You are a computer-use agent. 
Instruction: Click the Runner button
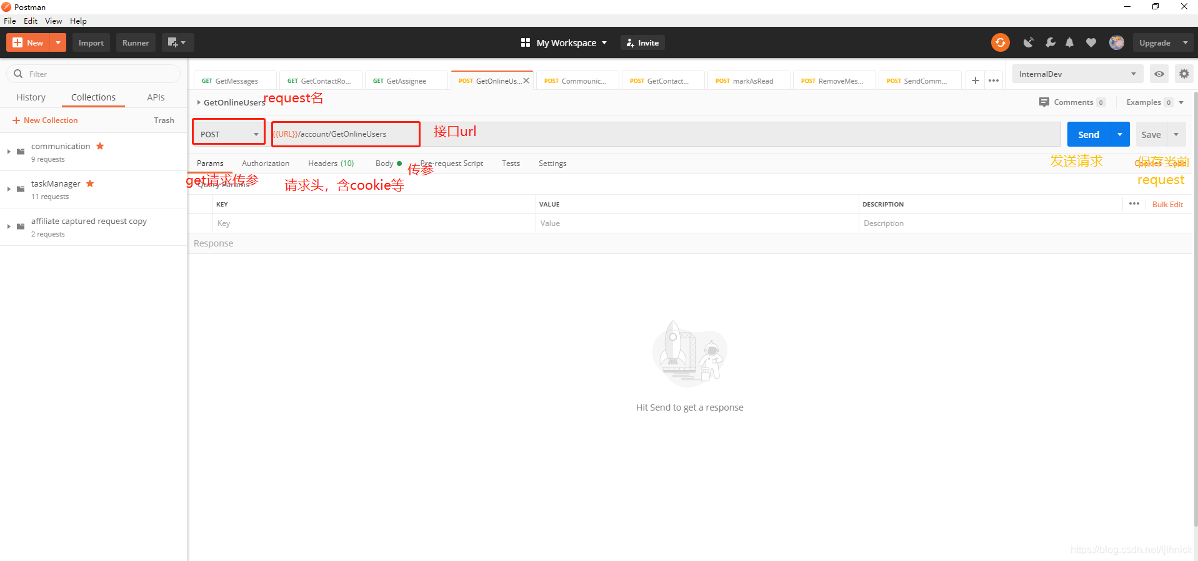136,42
